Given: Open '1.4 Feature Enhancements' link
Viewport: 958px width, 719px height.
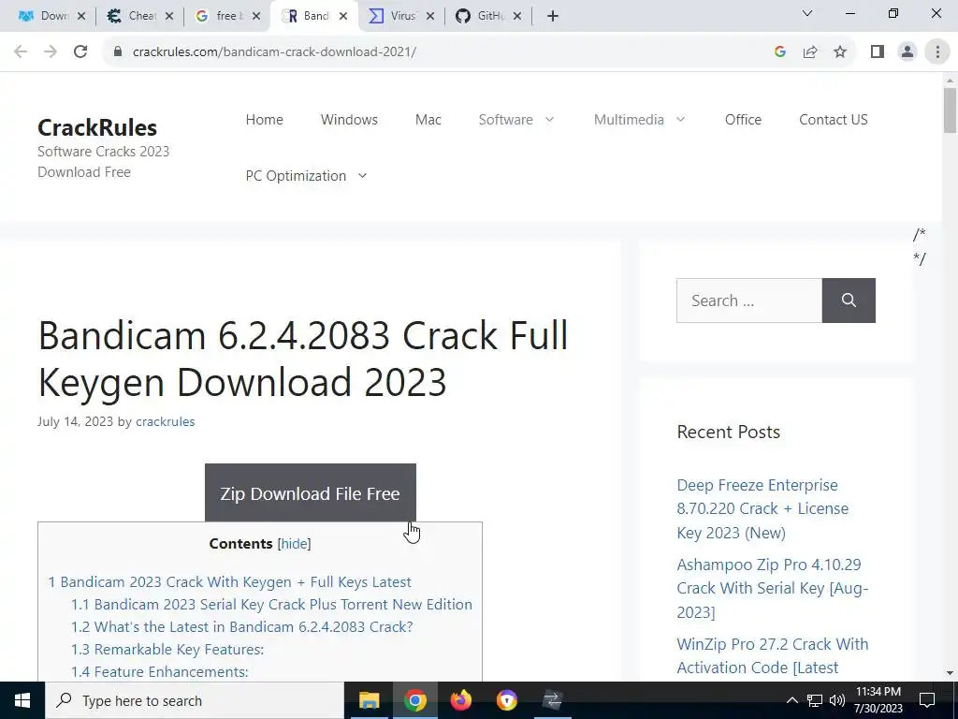Looking at the screenshot, I should tap(159, 672).
